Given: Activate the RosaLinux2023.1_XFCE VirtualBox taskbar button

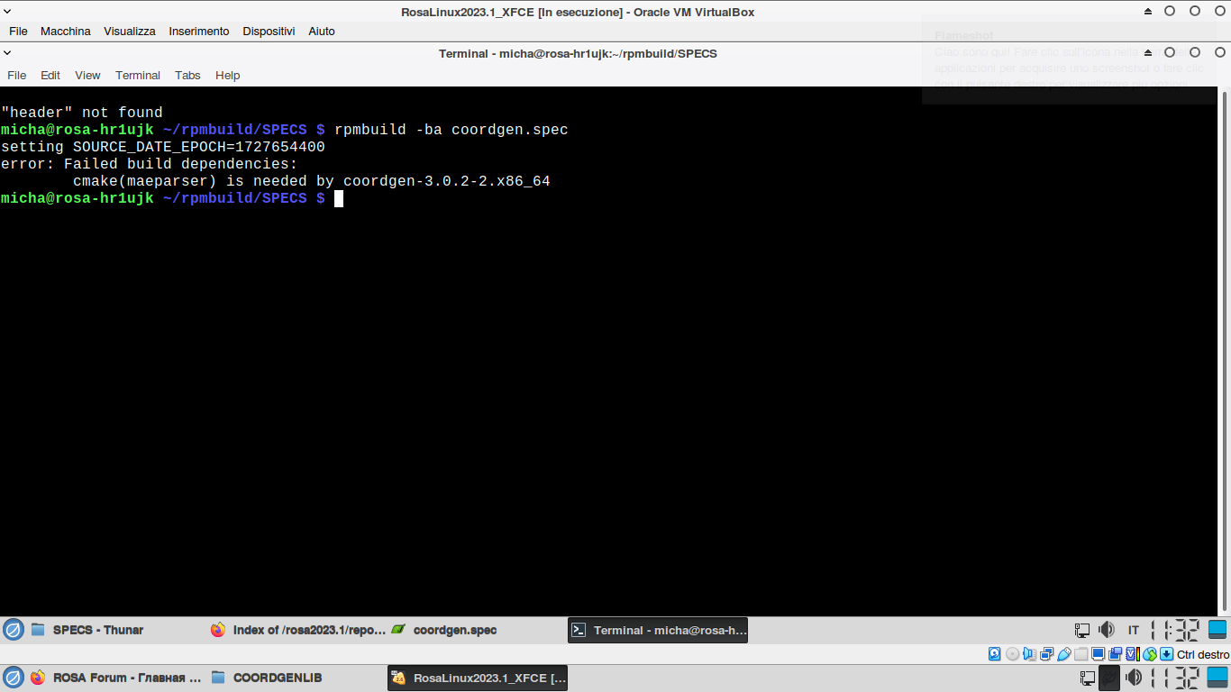Looking at the screenshot, I should 478,678.
